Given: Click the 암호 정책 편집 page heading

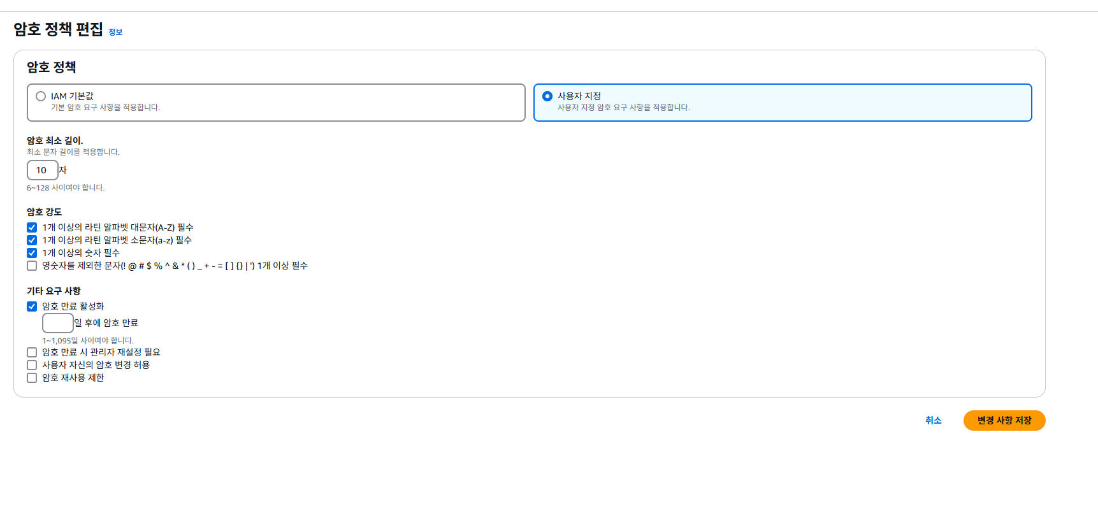Looking at the screenshot, I should click(x=58, y=29).
